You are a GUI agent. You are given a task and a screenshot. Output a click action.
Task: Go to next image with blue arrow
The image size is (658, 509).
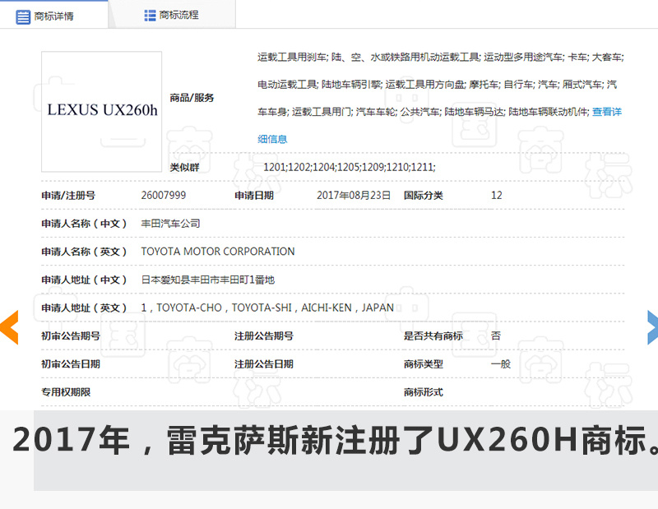[652, 327]
